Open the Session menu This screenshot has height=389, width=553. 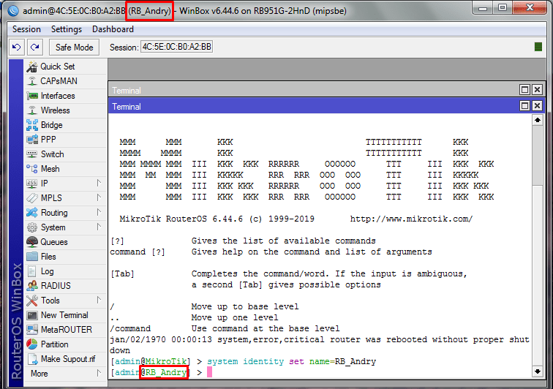coord(26,29)
